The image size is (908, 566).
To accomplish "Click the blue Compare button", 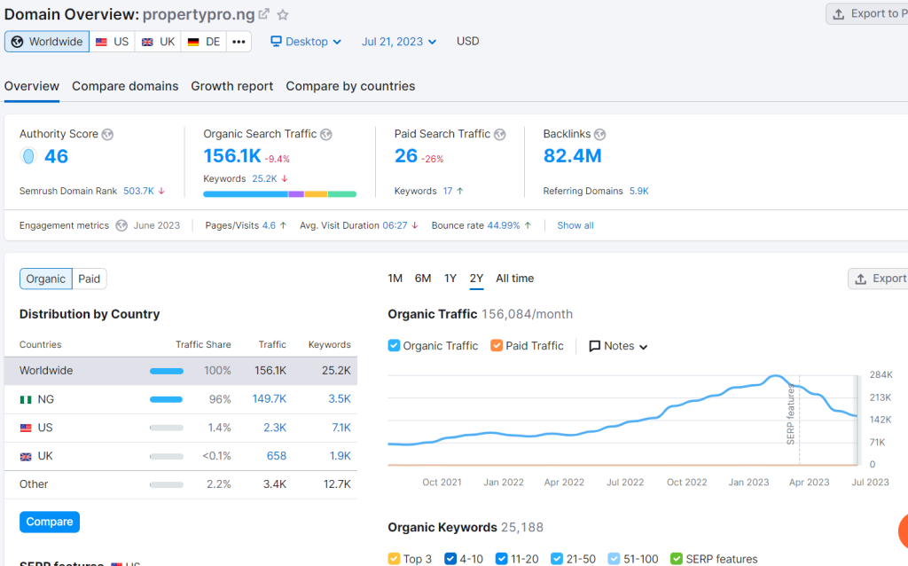I will tap(50, 522).
